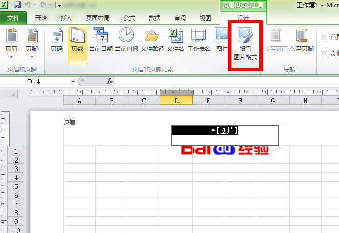Open the 页眉 header gallery
Image resolution: width=339 pixels, height=233 pixels.
11,43
